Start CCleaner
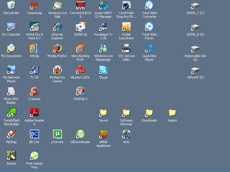The width and height of the screenshot is (230, 172). point(34,92)
